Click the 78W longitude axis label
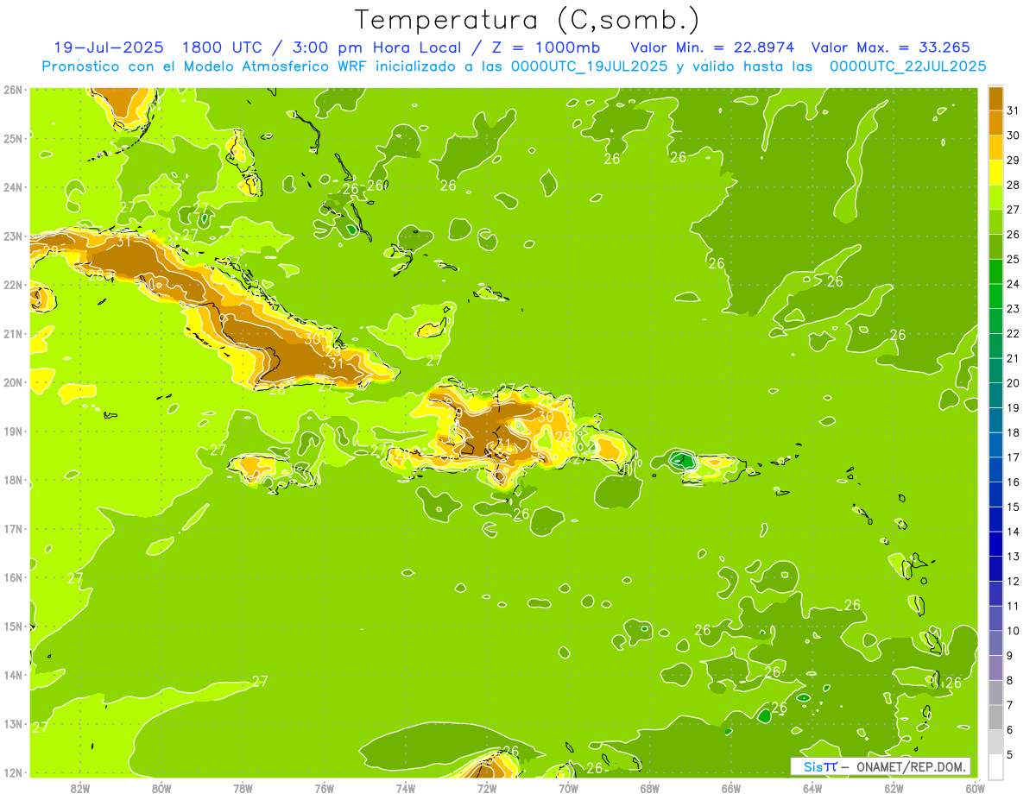Viewport: 1036px width, 800px height. point(243,788)
